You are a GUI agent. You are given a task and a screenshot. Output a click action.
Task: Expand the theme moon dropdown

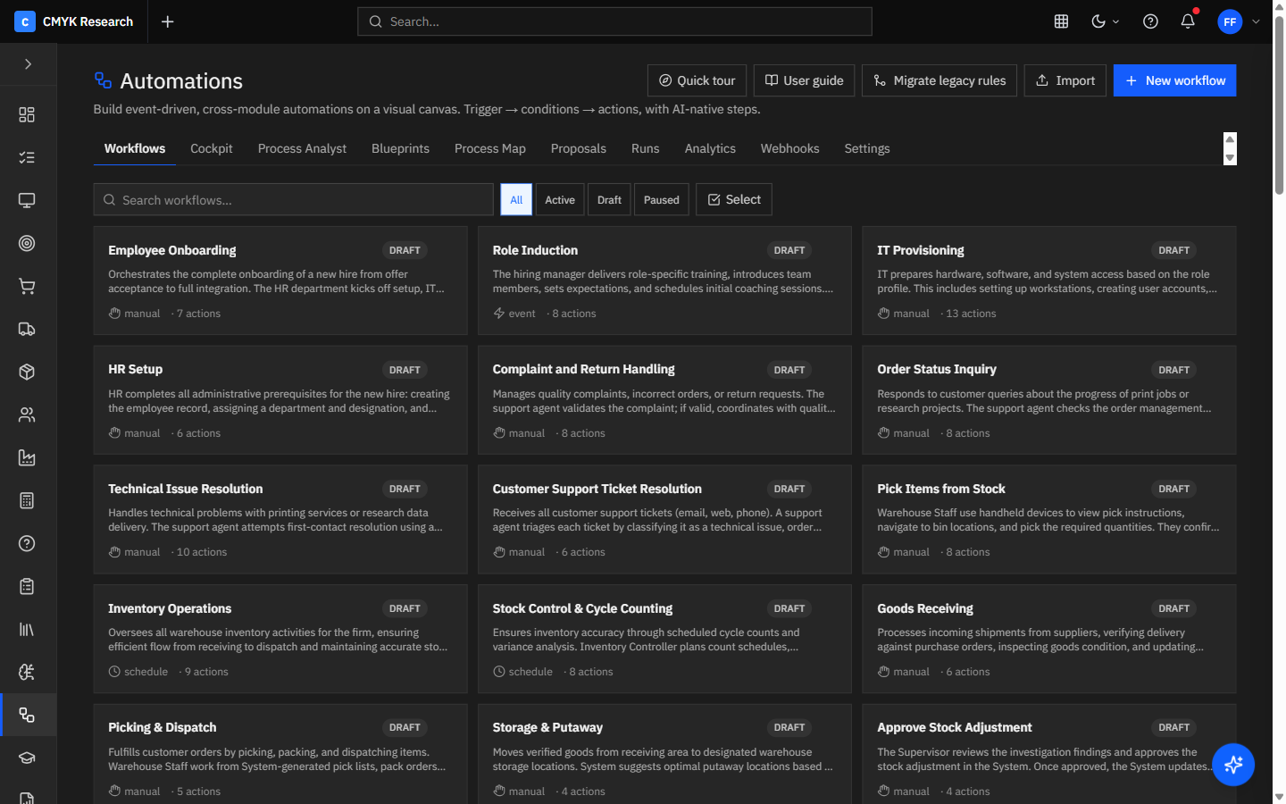point(1106,21)
